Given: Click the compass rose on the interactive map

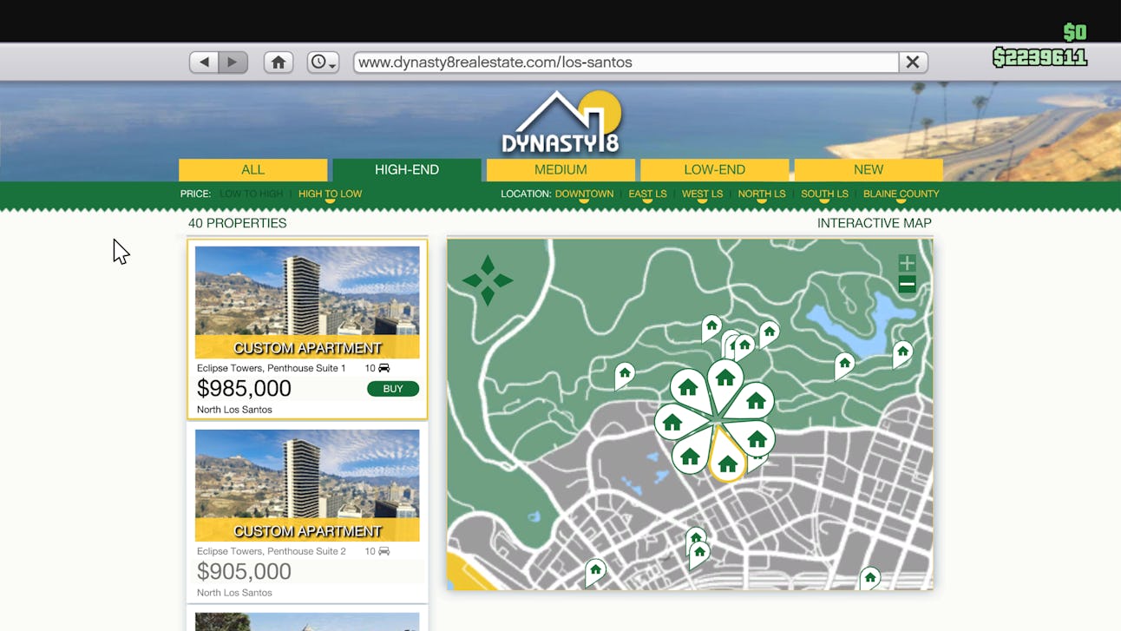Looking at the screenshot, I should pyautogui.click(x=488, y=280).
